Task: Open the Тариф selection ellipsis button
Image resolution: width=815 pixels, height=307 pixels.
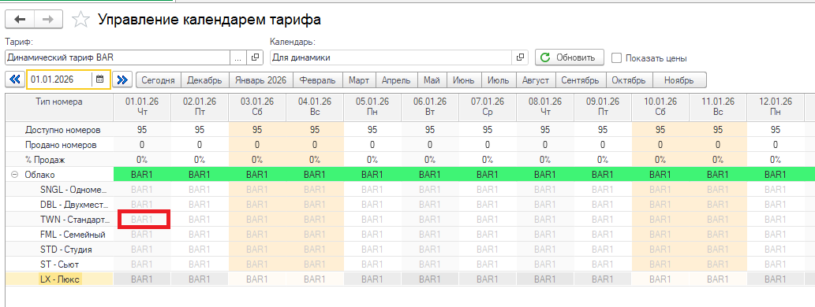Action: click(237, 57)
